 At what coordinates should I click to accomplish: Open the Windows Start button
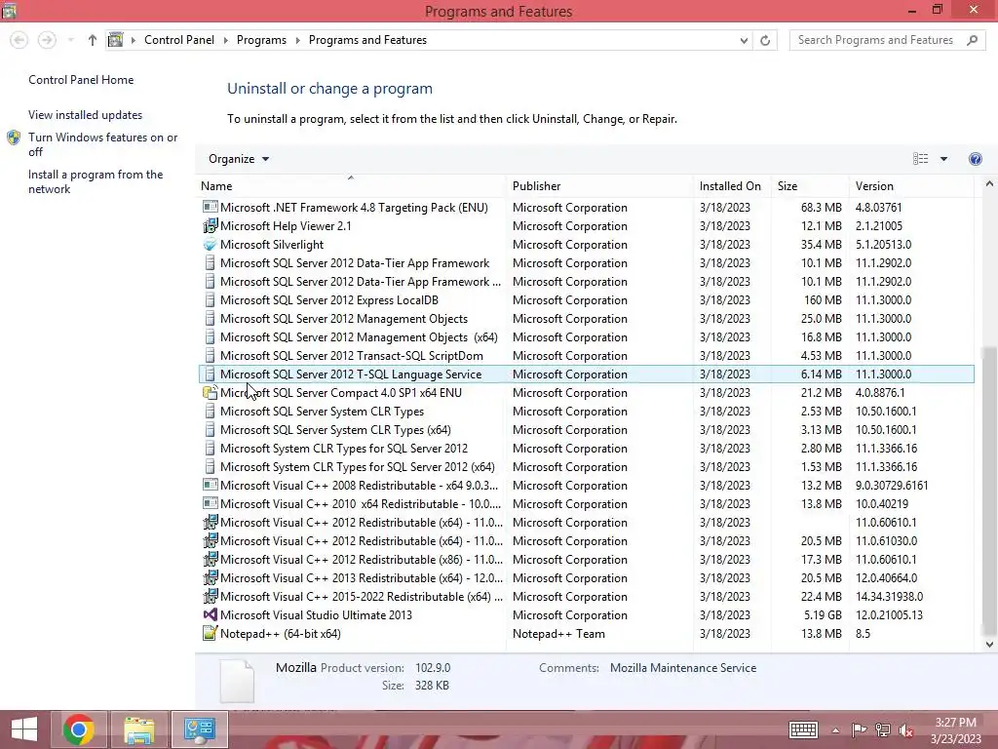tap(24, 729)
